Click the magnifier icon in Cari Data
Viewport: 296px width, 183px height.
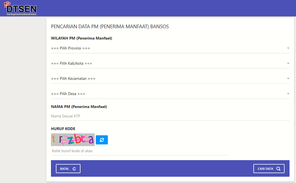click(x=278, y=169)
